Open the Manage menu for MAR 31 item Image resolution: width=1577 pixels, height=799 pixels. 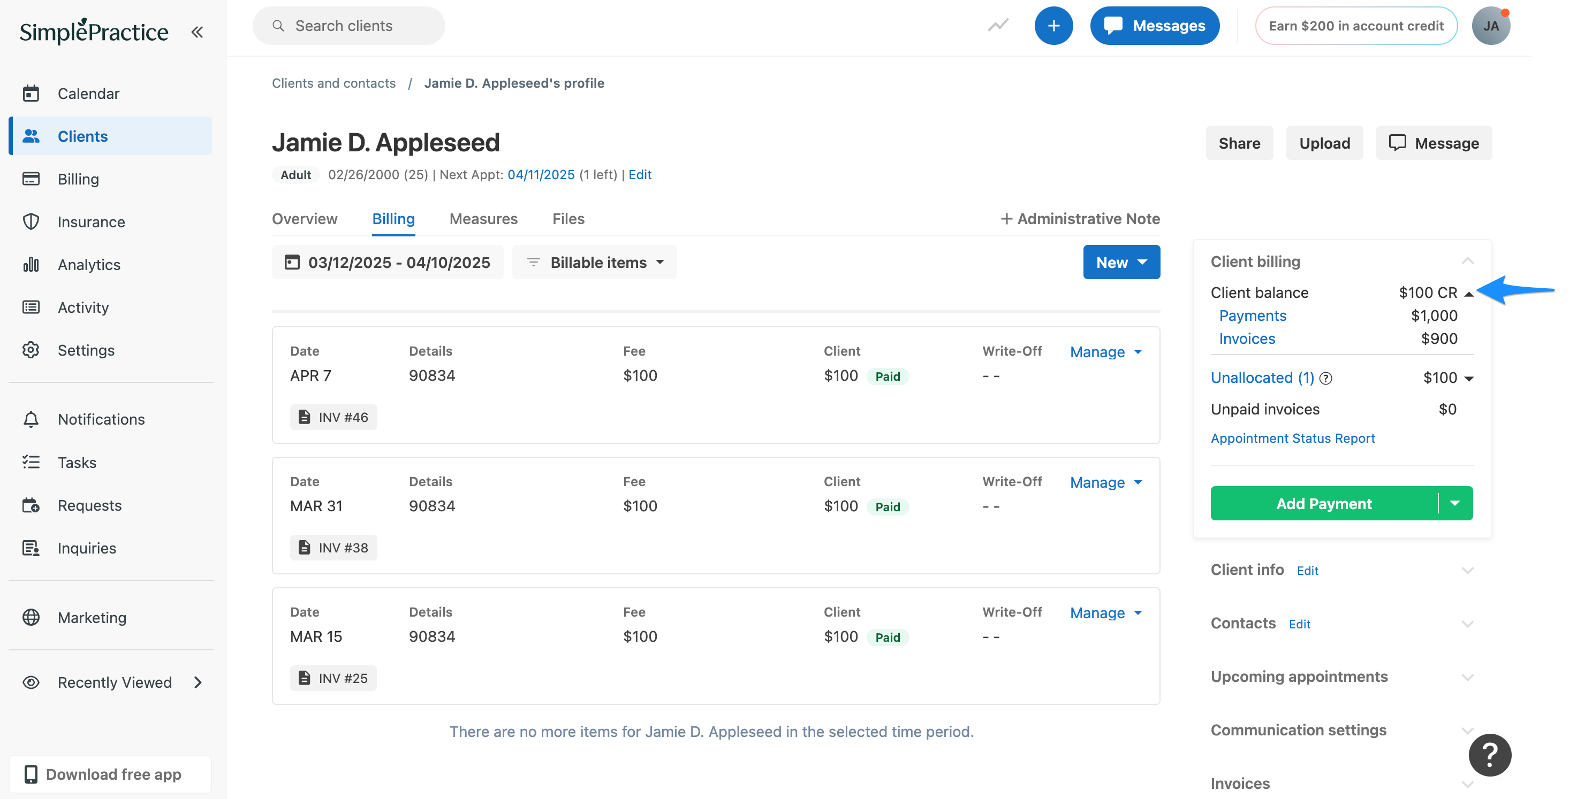pos(1105,482)
